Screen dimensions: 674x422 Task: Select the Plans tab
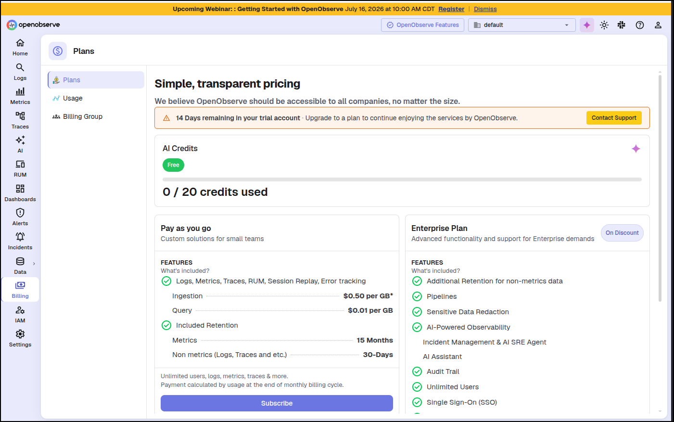(x=96, y=80)
